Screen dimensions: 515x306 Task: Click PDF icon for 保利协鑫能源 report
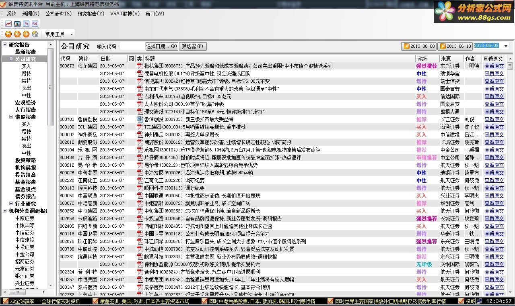(x=140, y=264)
